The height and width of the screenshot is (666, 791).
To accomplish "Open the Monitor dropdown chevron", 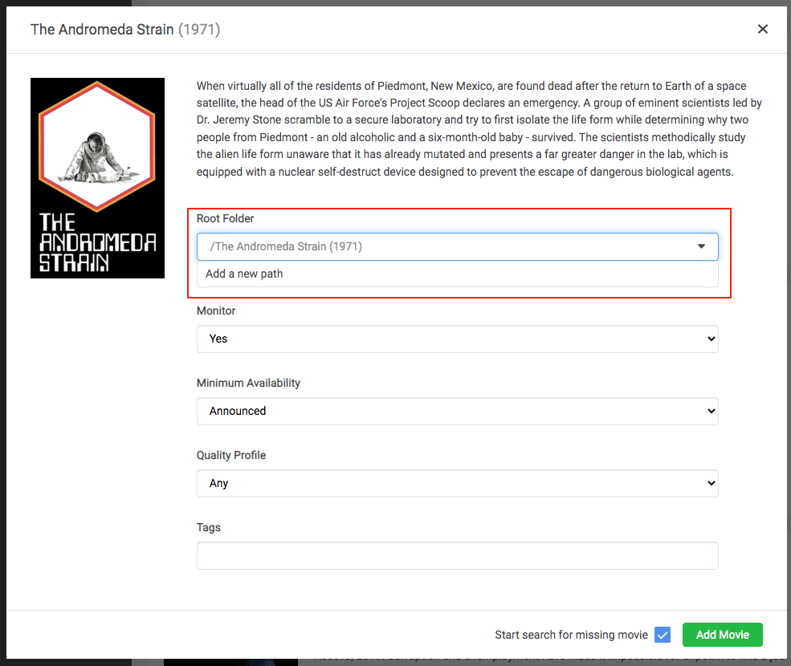I will tap(711, 339).
